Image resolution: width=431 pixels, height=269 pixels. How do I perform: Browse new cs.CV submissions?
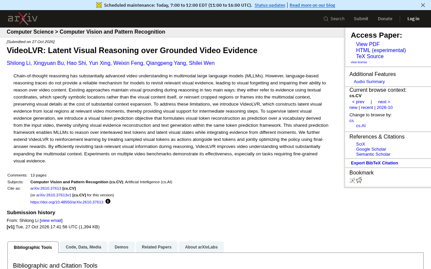click(x=353, y=108)
